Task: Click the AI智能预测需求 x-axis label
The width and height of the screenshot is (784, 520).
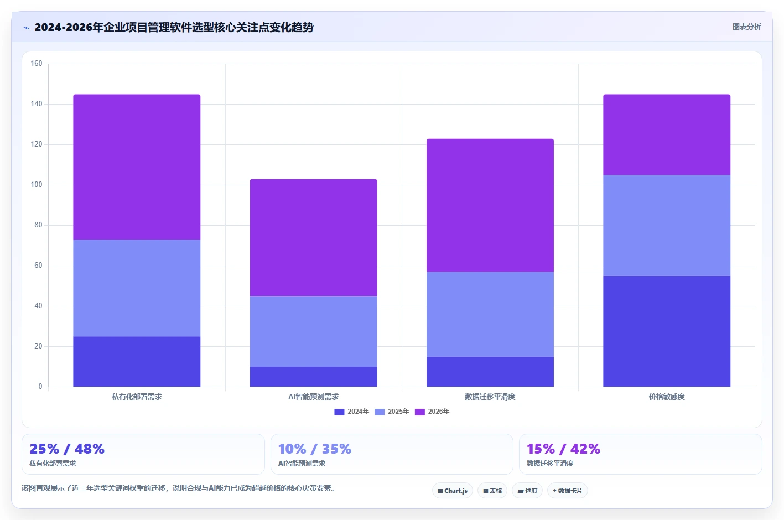Action: (x=313, y=397)
